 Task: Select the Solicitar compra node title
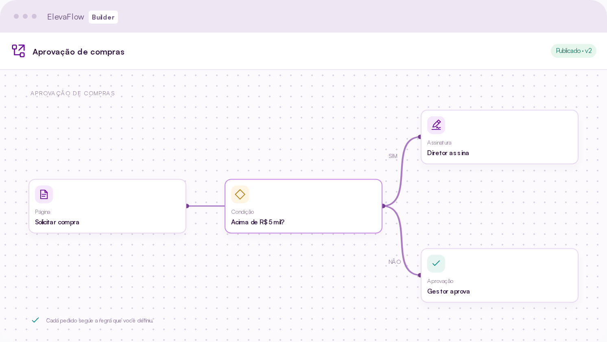[57, 222]
